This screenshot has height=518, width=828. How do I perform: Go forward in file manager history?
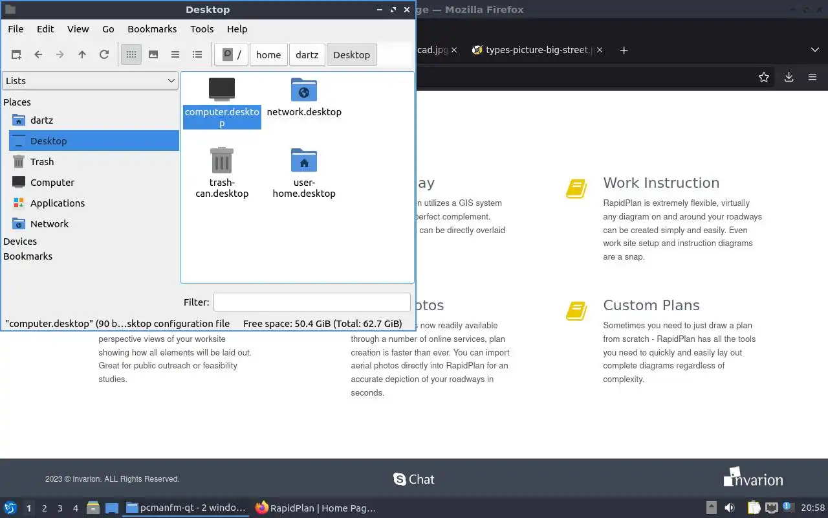pos(60,55)
